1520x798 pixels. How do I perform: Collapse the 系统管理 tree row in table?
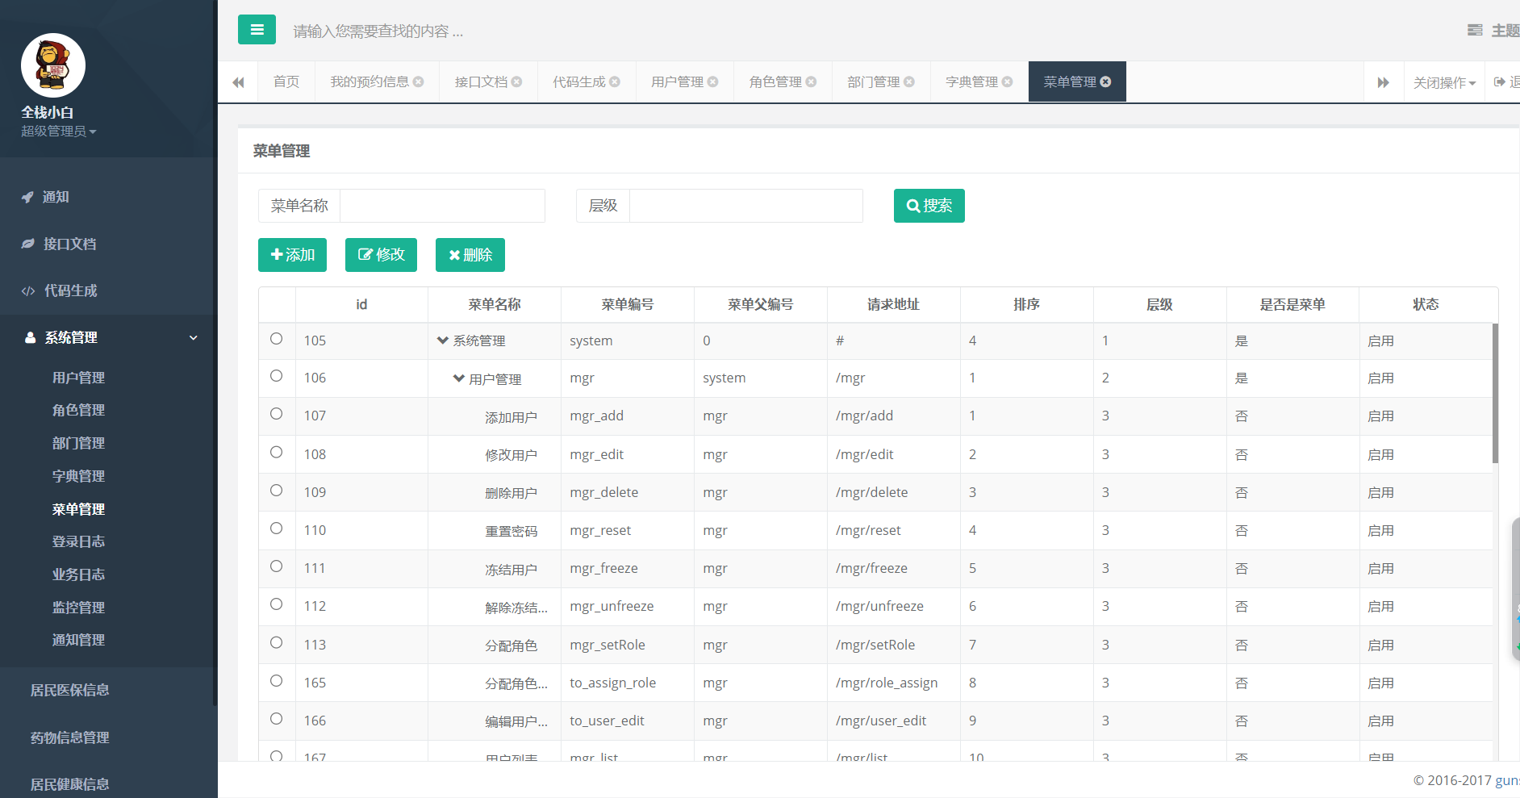click(442, 341)
